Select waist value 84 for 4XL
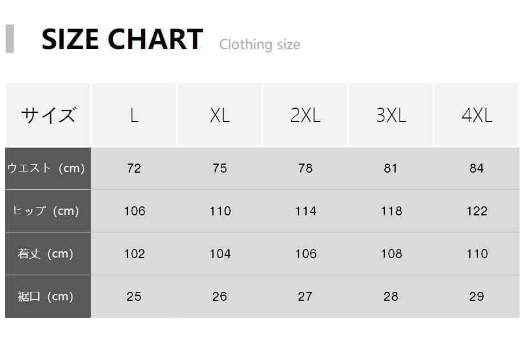This screenshot has width=527, height=359. click(477, 168)
